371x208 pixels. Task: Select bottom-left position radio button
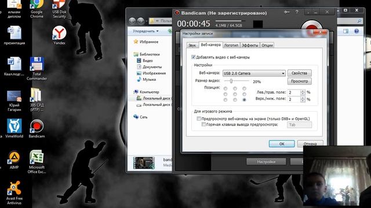pyautogui.click(x=225, y=100)
